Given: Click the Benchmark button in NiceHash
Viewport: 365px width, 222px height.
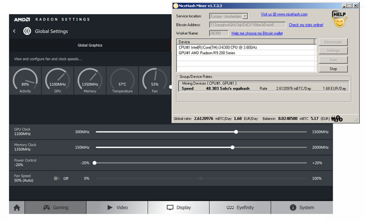Looking at the screenshot, I should click(x=333, y=42).
